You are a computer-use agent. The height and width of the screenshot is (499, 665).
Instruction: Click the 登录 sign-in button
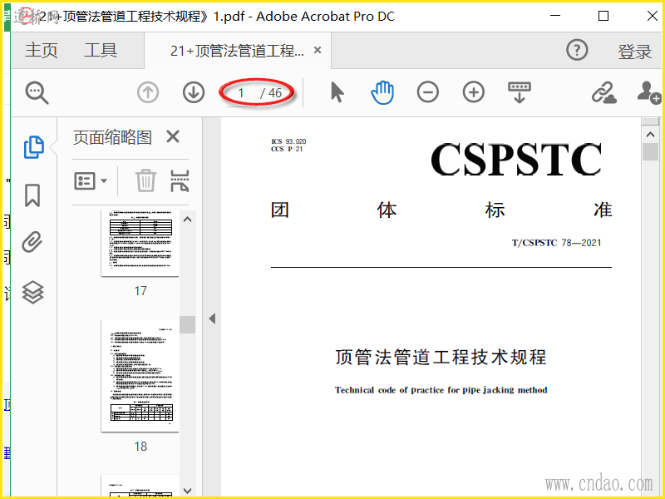pos(634,52)
